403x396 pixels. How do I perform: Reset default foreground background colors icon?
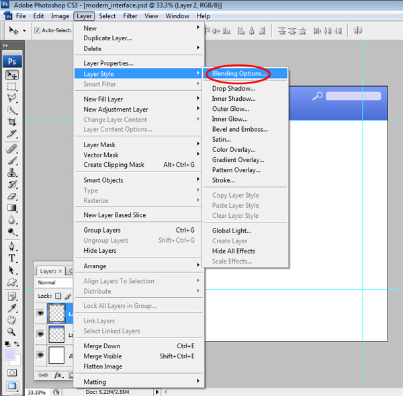click(x=7, y=344)
